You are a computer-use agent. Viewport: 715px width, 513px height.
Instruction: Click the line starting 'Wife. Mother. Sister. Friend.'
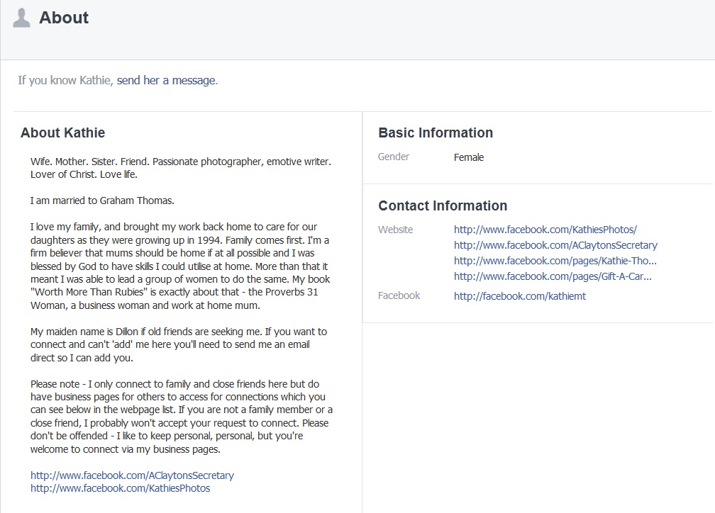(x=181, y=162)
